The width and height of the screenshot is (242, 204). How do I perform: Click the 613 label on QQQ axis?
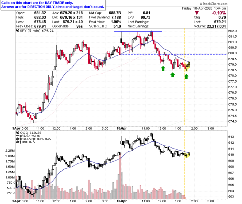click(x=231, y=137)
